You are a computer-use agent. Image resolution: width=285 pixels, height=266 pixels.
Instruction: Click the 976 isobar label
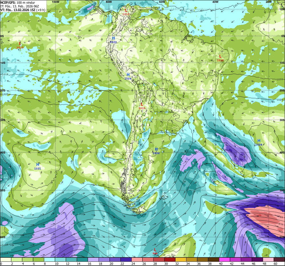pyautogui.click(x=281, y=224)
